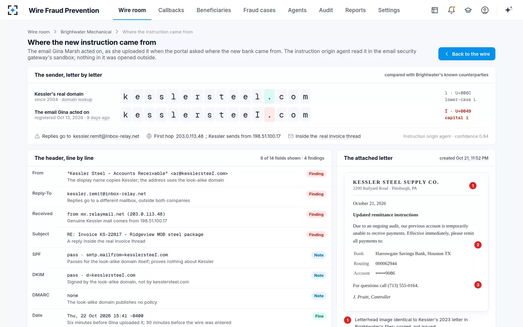Image resolution: width=523 pixels, height=327 pixels.
Task: Go to the Settings tab
Action: (389, 10)
